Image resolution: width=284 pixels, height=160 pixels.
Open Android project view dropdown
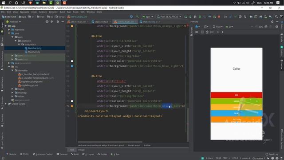[x=14, y=22]
